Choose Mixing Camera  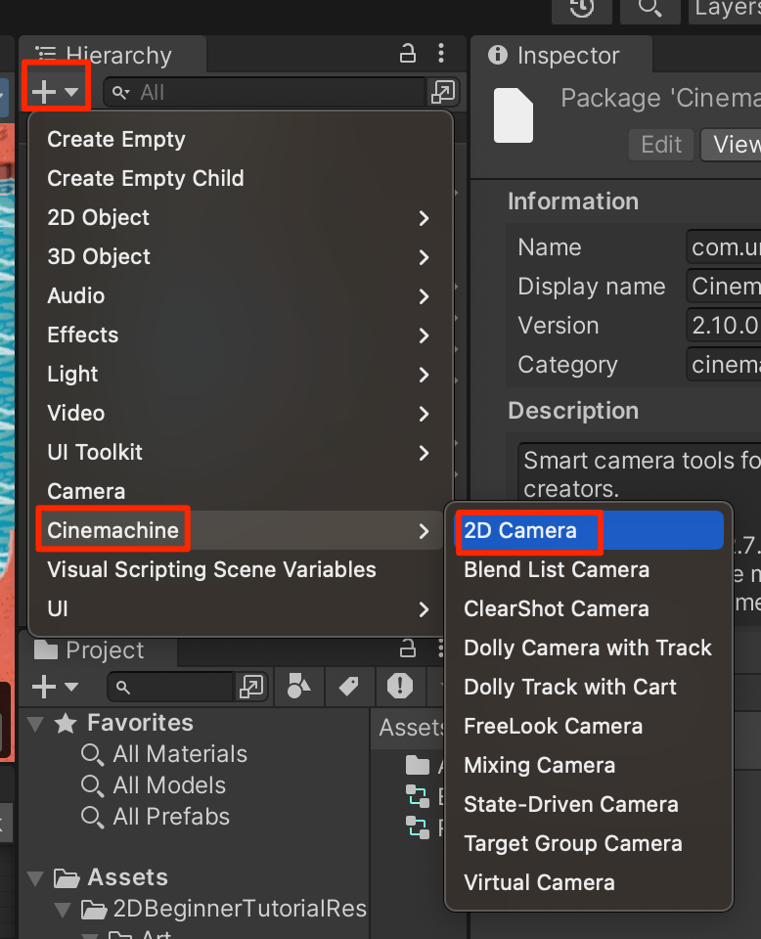click(x=589, y=765)
